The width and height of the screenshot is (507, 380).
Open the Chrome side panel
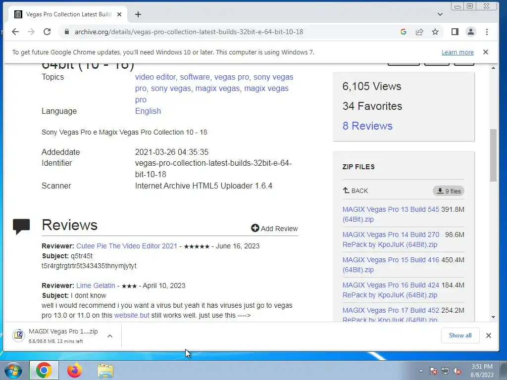click(455, 32)
